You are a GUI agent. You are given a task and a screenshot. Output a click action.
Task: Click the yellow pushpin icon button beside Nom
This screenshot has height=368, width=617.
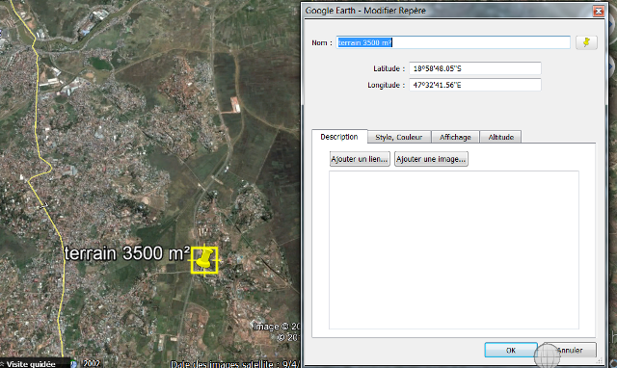(586, 42)
